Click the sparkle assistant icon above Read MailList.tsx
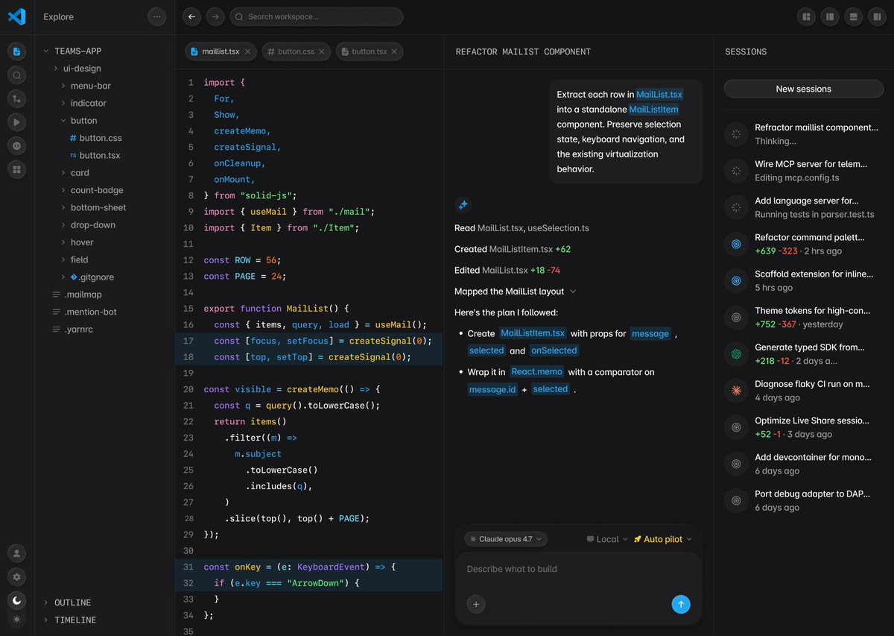This screenshot has height=636, width=894. pyautogui.click(x=463, y=204)
